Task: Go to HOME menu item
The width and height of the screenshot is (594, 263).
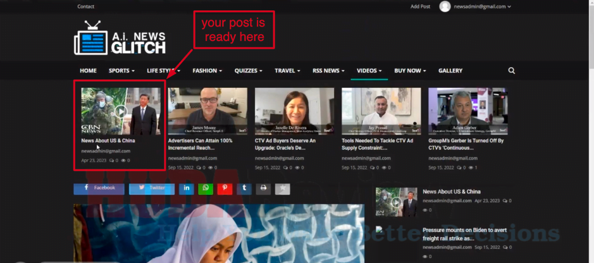Action: [x=89, y=71]
